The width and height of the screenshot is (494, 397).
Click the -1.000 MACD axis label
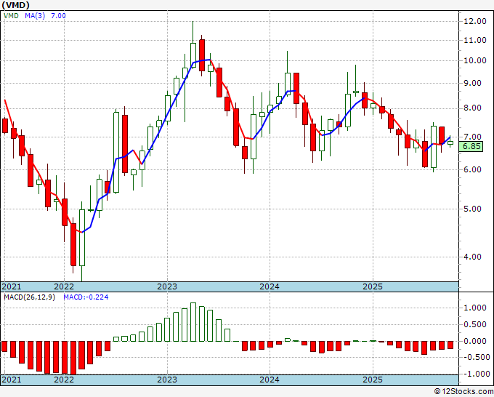pyautogui.click(x=477, y=374)
